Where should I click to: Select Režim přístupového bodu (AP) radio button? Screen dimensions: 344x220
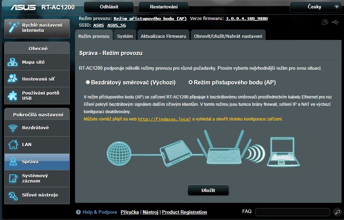click(190, 82)
